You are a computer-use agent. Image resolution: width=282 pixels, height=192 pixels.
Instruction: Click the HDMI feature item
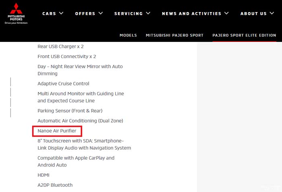point(44,175)
